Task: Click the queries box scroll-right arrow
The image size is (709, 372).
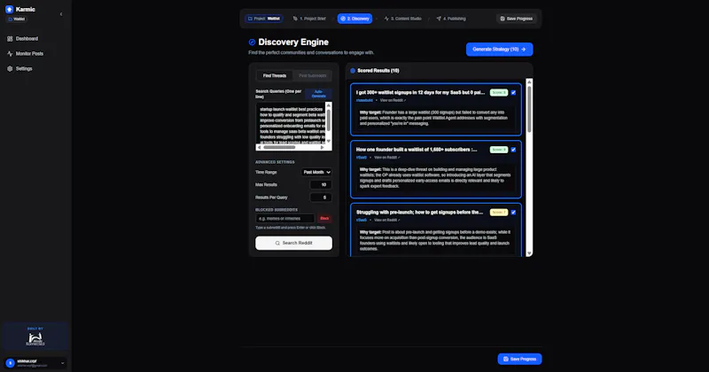Action: (x=323, y=147)
